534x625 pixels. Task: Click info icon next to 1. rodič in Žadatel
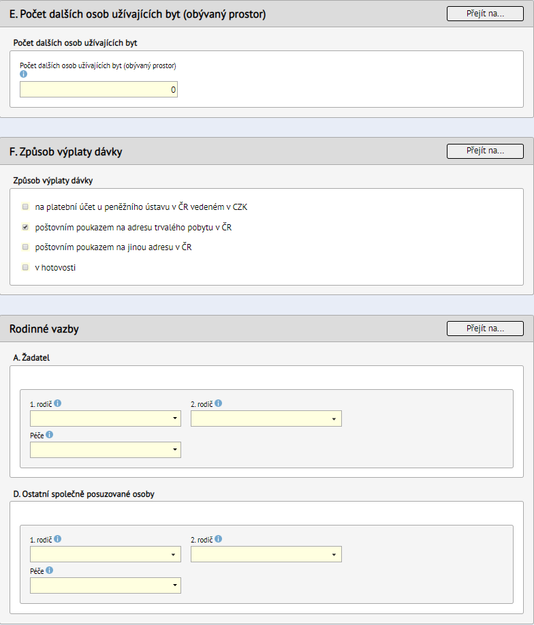[x=58, y=403]
